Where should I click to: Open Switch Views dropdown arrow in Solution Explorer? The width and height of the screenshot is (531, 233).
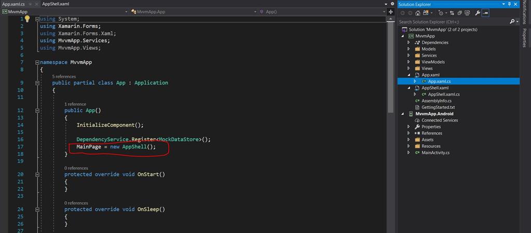[x=432, y=13]
